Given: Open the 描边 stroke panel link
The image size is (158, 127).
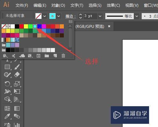Looking at the screenshot, I should coord(71,16).
